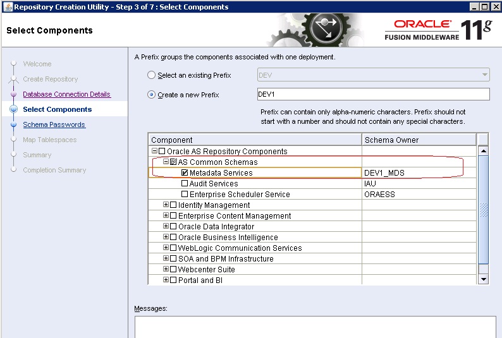The width and height of the screenshot is (502, 338).
Task: Select the DEV1_MDS schema owner cell
Action: 419,172
